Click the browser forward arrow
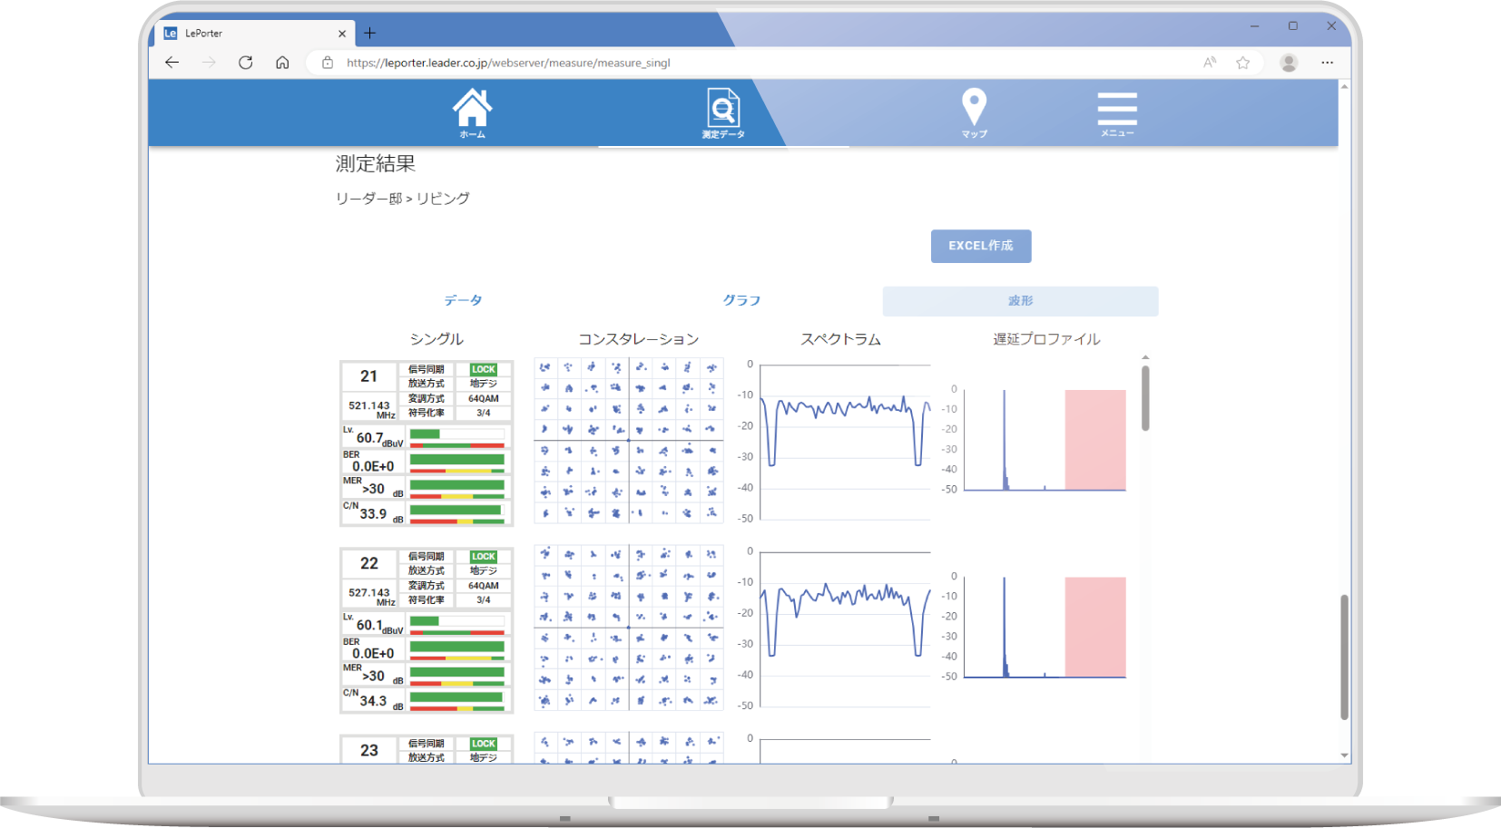Screen dimensions: 1501x828 click(209, 63)
